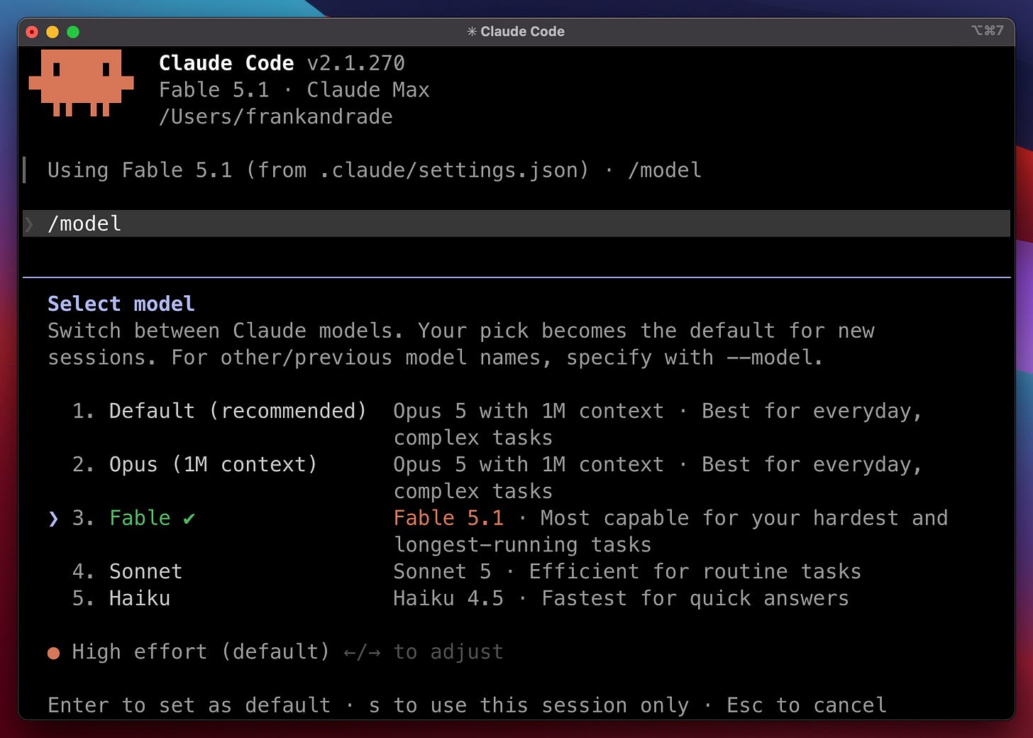Click the asterisk icon in window title
The width and height of the screenshot is (1033, 738).
point(472,31)
